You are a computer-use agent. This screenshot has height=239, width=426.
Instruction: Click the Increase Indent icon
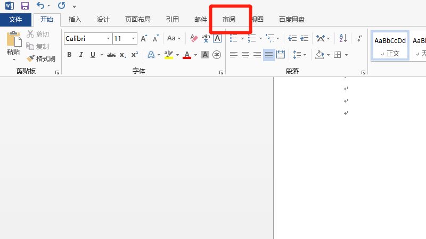pyautogui.click(x=304, y=38)
